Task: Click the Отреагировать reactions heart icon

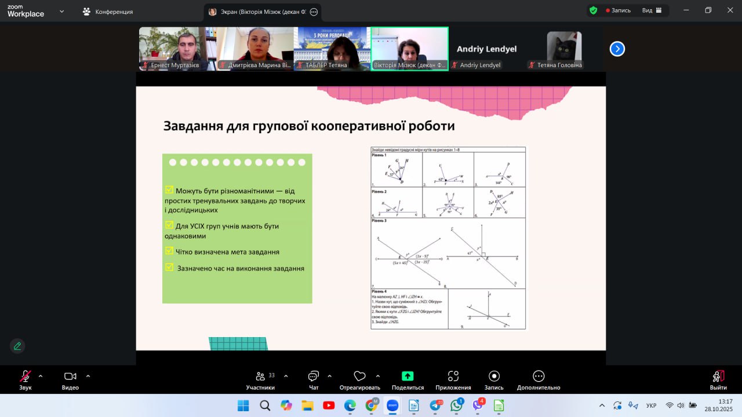Action: pos(359,376)
